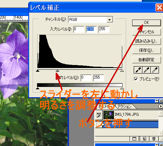
Task: Toggle the プレビュー checkbox
Action: [136, 79]
